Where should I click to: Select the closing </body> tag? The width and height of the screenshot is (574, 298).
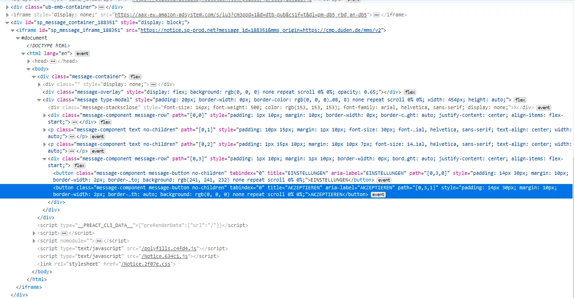coord(42,271)
